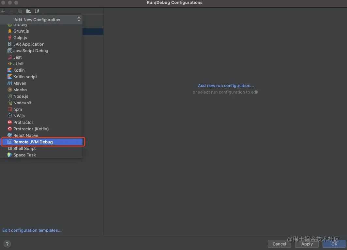
Task: Select the Protractor text label
Action: point(23,122)
